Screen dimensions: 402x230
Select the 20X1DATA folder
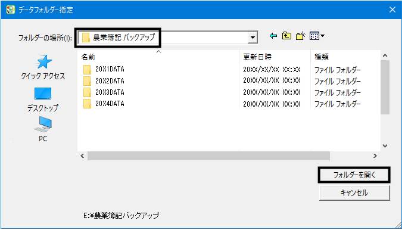pyautogui.click(x=104, y=69)
